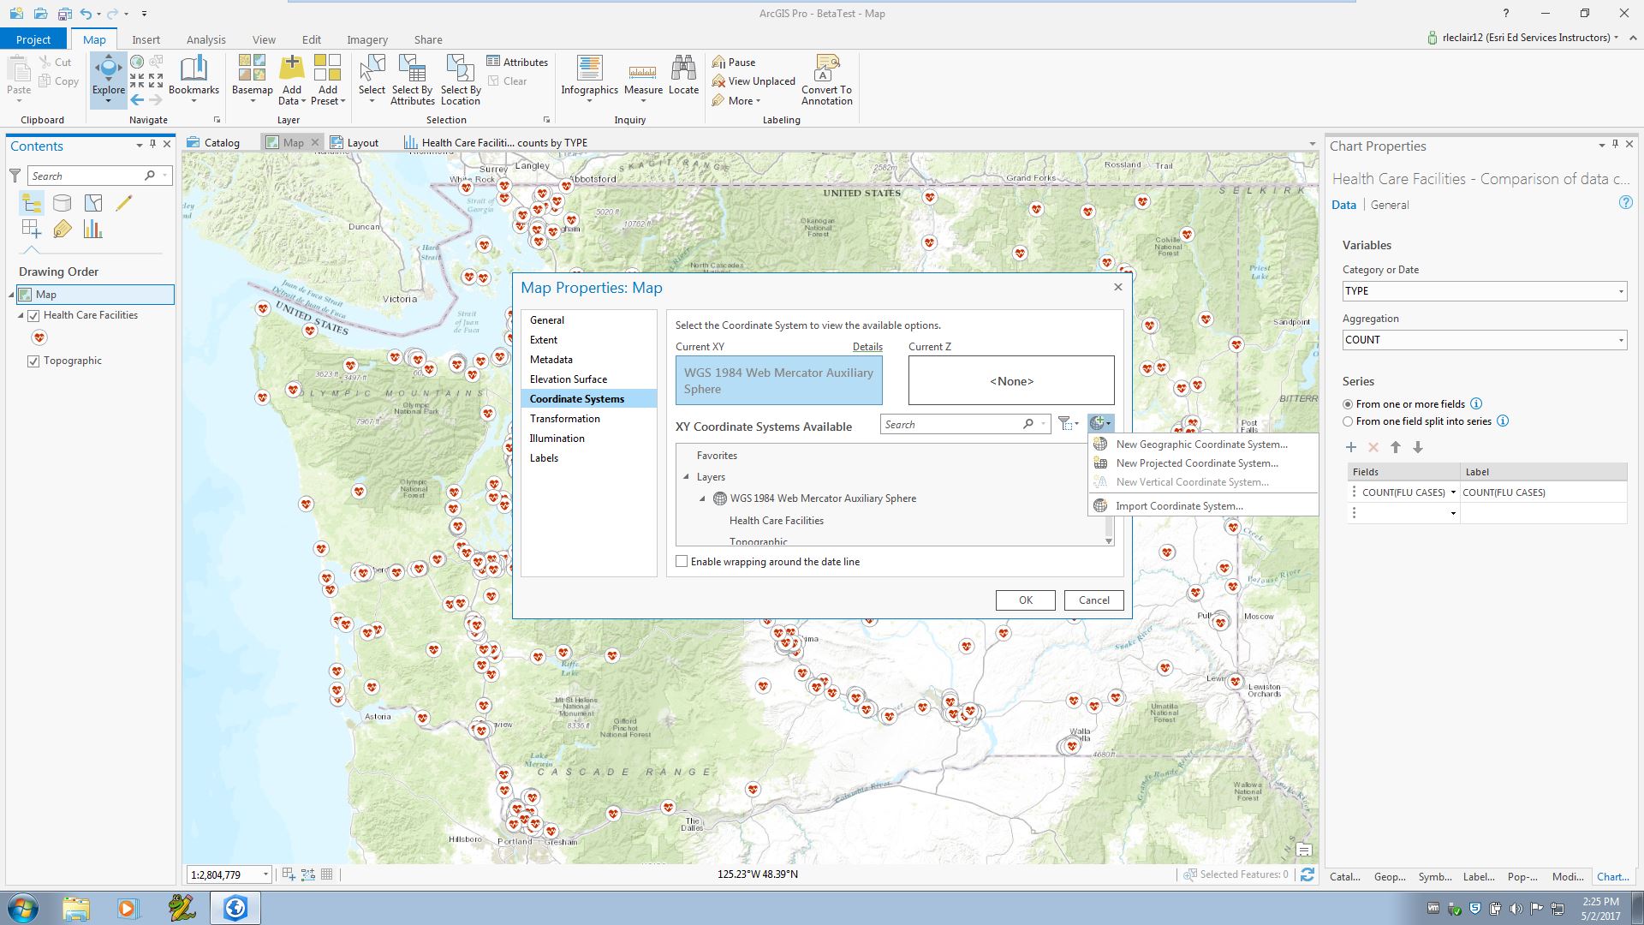Switch to the Analysis ribbon tab
This screenshot has width=1644, height=925.
[205, 39]
